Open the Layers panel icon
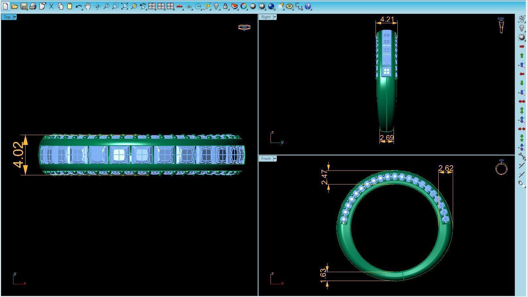 (235, 6)
